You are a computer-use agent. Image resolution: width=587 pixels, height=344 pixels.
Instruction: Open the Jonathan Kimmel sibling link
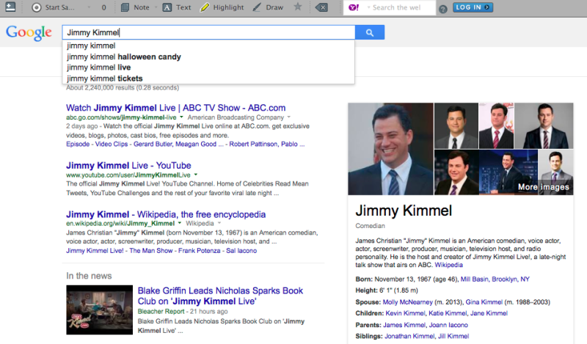pyautogui.click(x=409, y=336)
